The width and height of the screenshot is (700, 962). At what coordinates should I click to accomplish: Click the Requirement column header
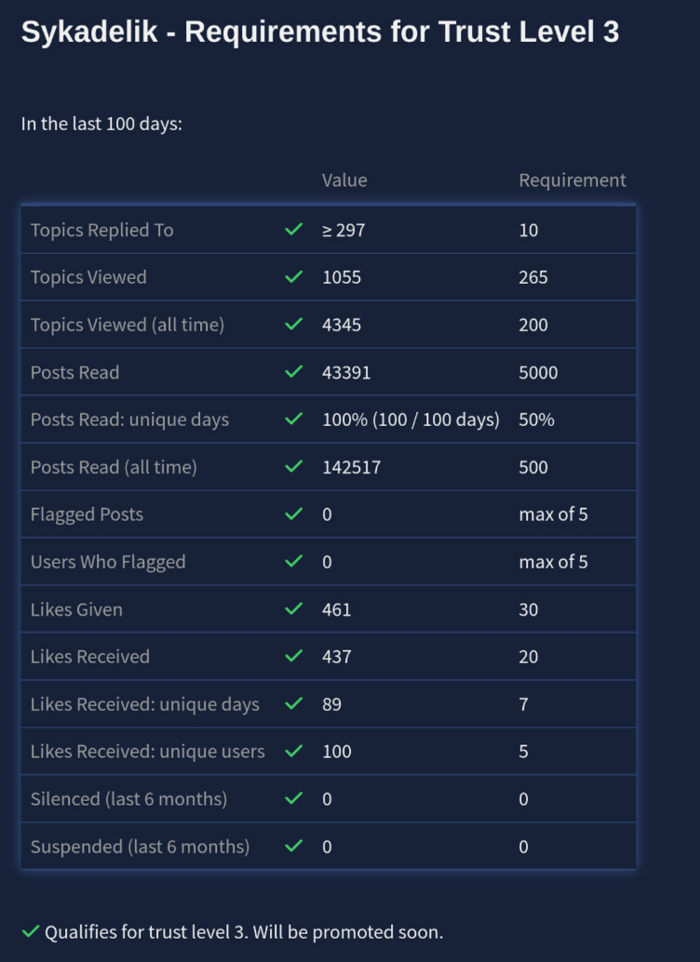pos(572,180)
